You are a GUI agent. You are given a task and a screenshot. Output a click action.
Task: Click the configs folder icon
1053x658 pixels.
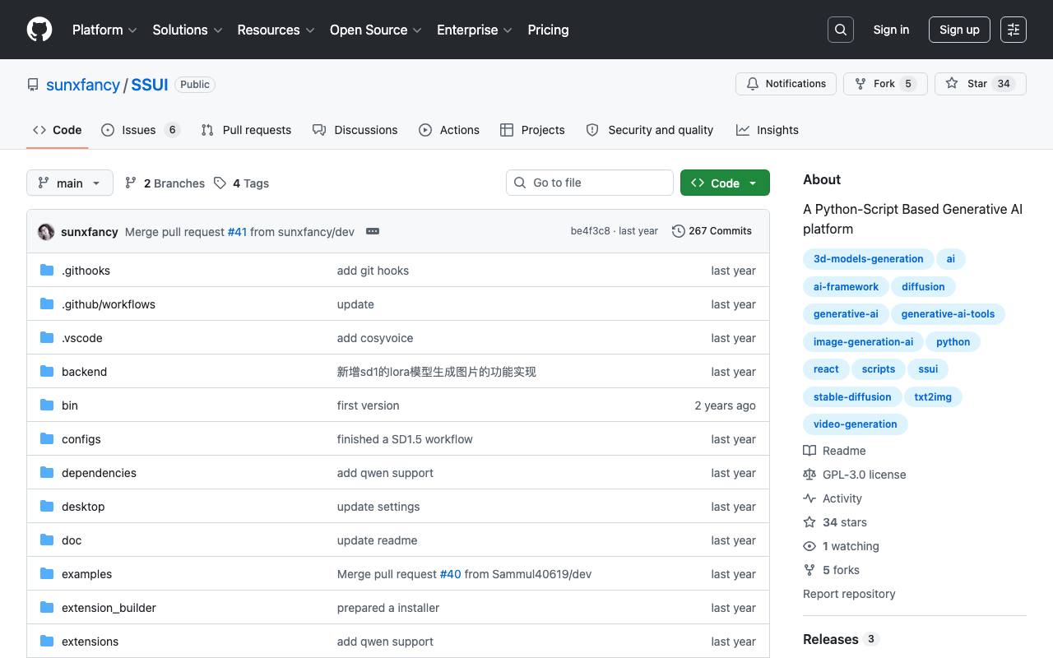click(47, 438)
